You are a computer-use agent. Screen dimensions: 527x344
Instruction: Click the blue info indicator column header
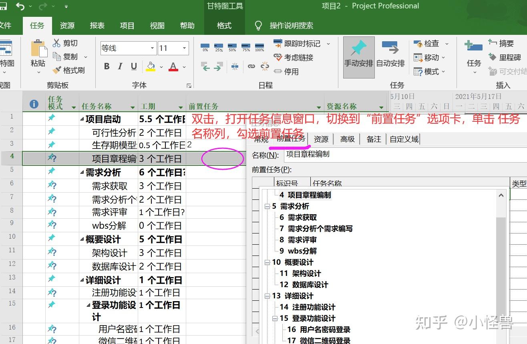pyautogui.click(x=34, y=104)
